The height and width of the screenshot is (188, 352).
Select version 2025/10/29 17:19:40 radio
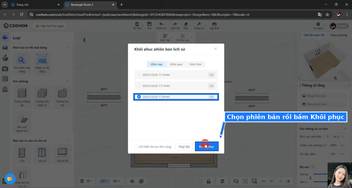click(x=139, y=86)
